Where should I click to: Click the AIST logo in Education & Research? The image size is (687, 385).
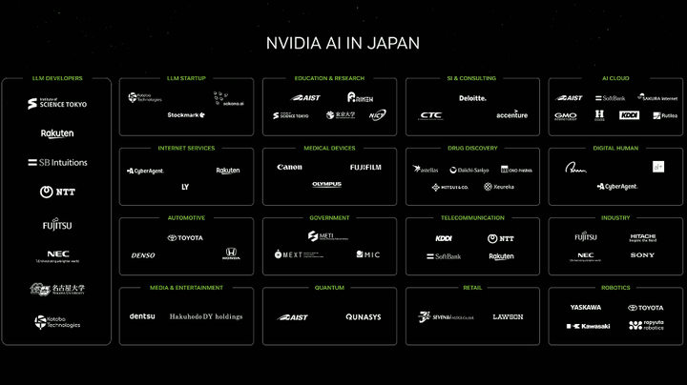click(305, 98)
